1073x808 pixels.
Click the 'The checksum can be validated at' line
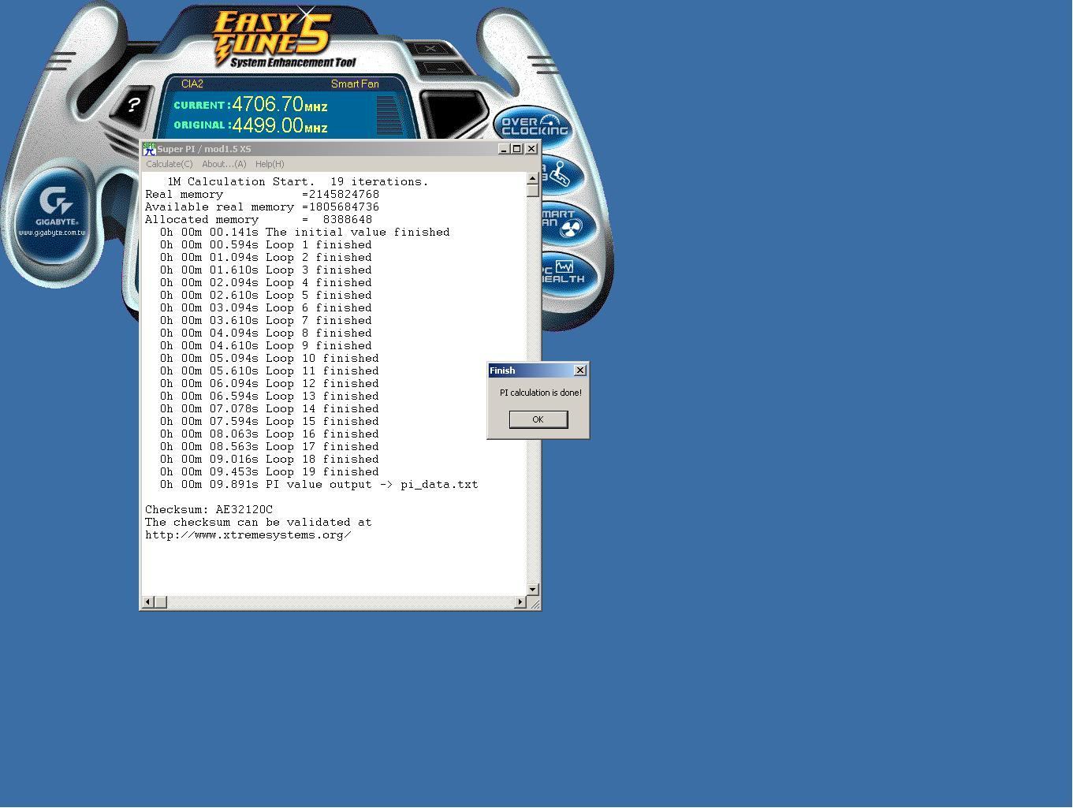pos(259,523)
